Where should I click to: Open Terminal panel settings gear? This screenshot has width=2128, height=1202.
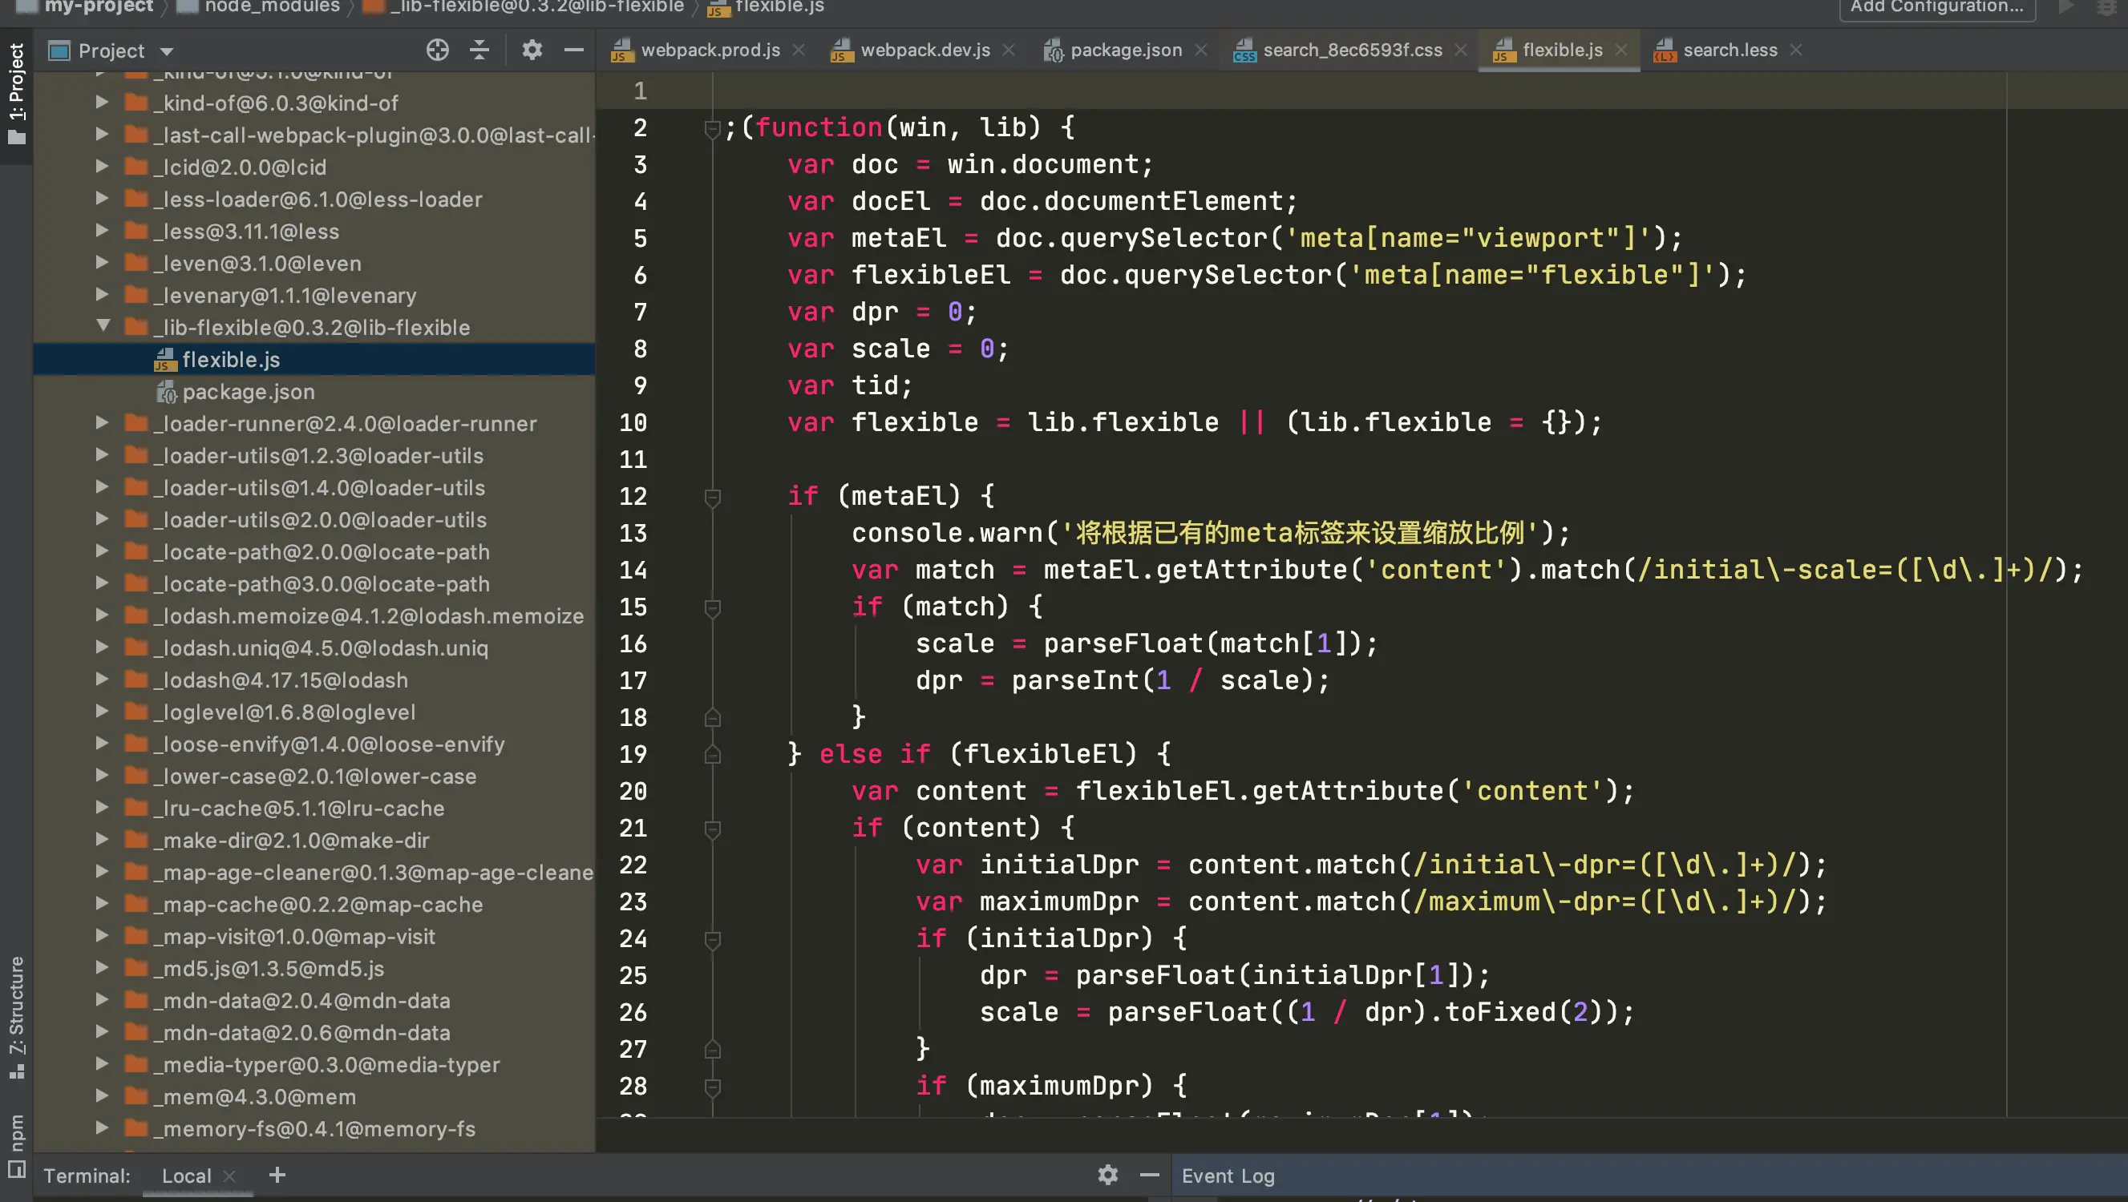pyautogui.click(x=1107, y=1175)
